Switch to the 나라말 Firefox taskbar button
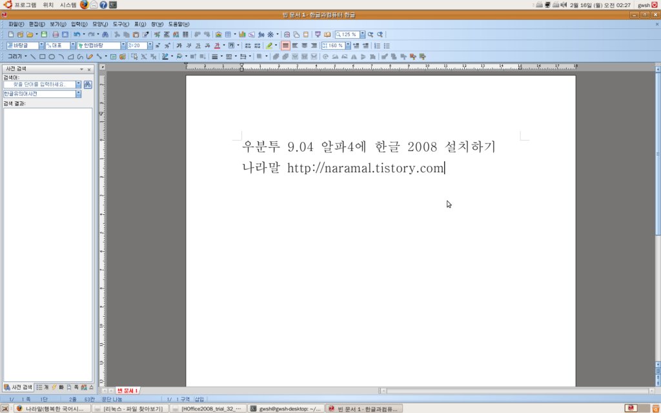 click(52, 408)
